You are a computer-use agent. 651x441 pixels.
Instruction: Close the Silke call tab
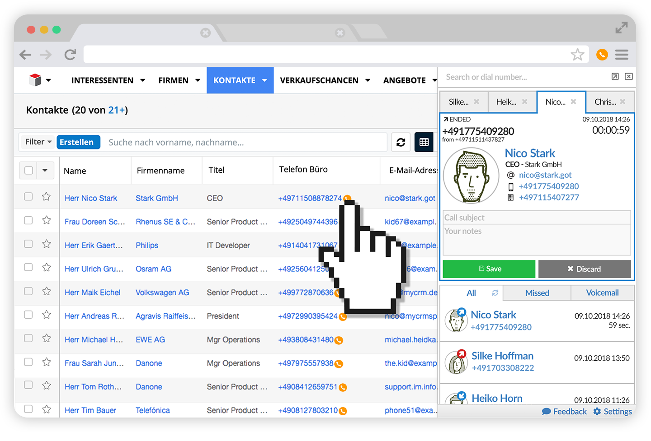click(x=476, y=102)
